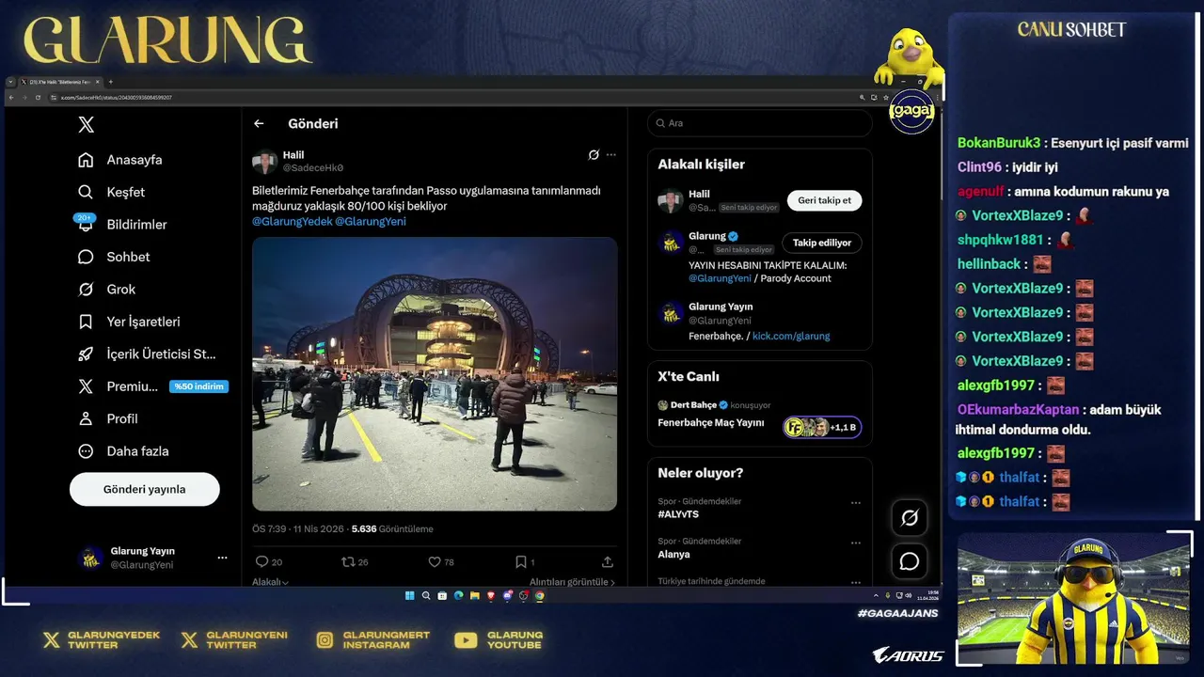Click Geri takip et button for Halil
This screenshot has height=677, width=1204.
[x=824, y=200]
